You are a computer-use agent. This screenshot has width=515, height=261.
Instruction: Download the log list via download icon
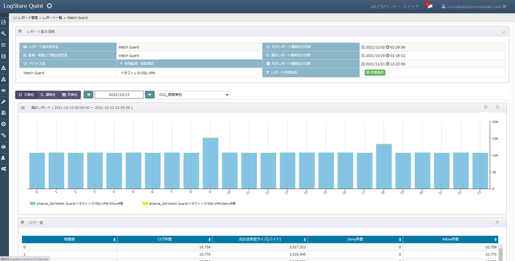click(x=497, y=222)
